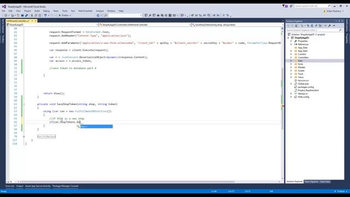
Task: Open the Package Manager Console tab
Action: pos(66,186)
